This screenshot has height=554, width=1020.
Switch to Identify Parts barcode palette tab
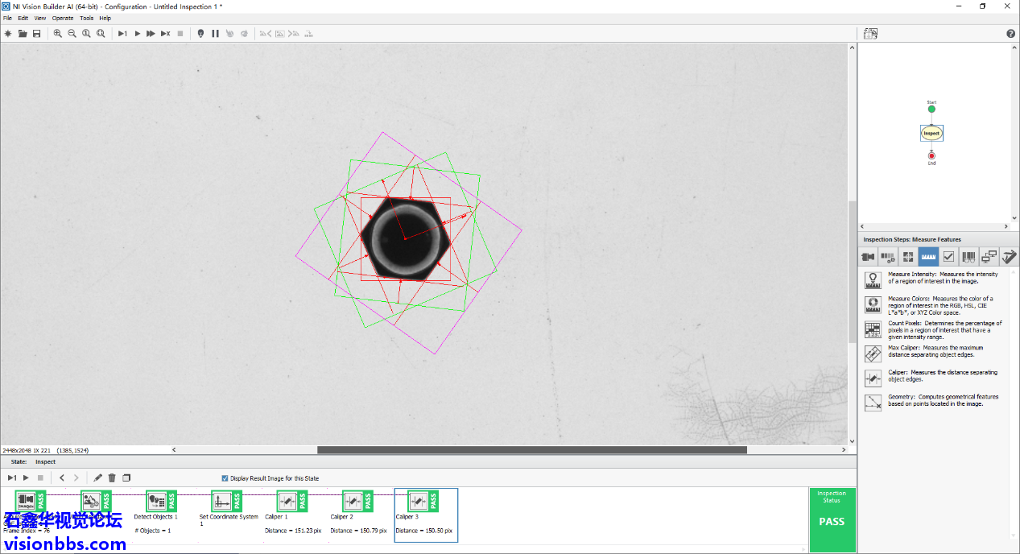coord(968,257)
